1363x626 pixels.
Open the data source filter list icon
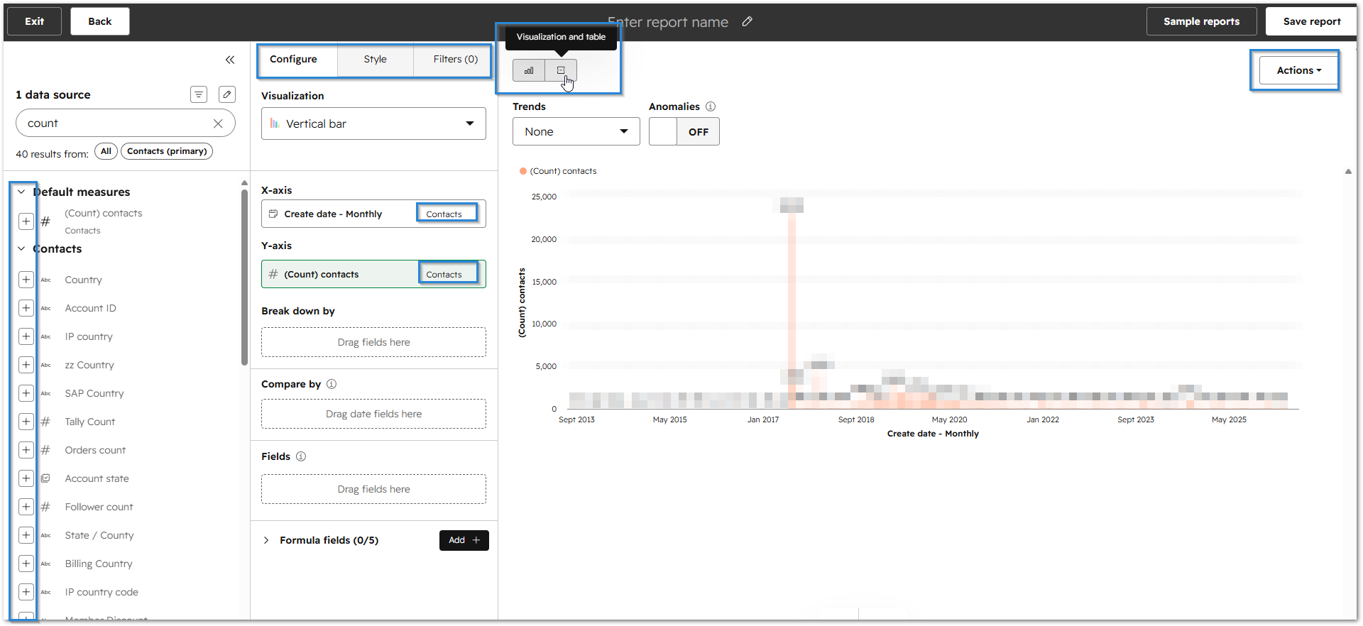[199, 94]
